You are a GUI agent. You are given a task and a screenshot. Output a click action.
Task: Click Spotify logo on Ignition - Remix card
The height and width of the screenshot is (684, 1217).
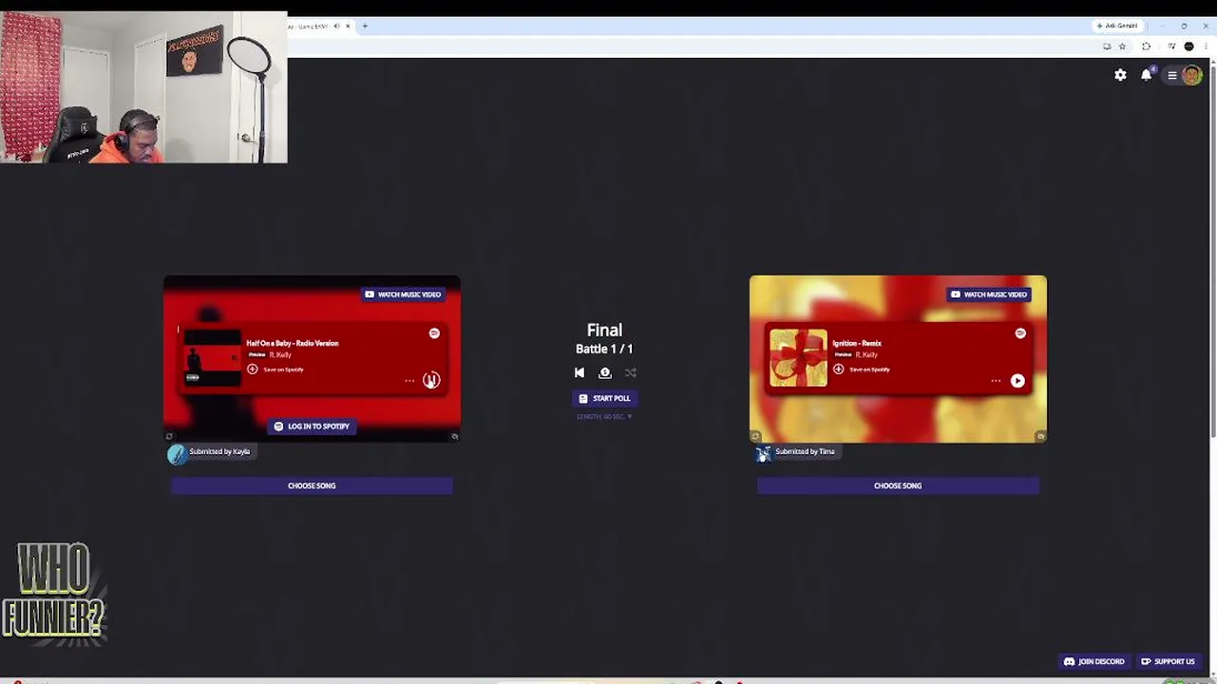click(x=1020, y=333)
